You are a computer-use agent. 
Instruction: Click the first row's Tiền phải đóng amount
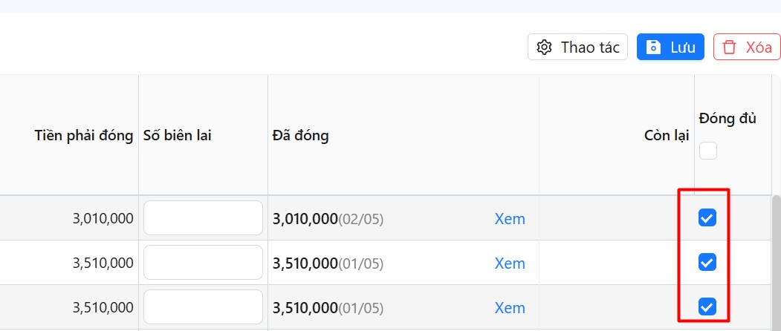coord(103,219)
